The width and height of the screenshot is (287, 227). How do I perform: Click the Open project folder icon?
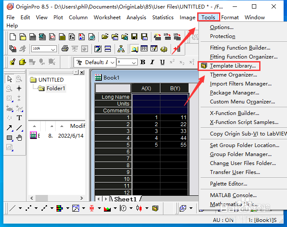[x=105, y=37]
